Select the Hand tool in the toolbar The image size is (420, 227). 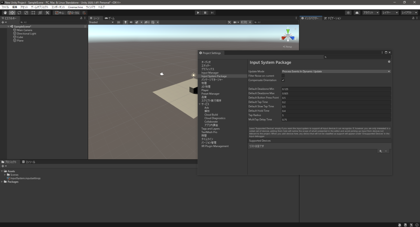click(5, 13)
